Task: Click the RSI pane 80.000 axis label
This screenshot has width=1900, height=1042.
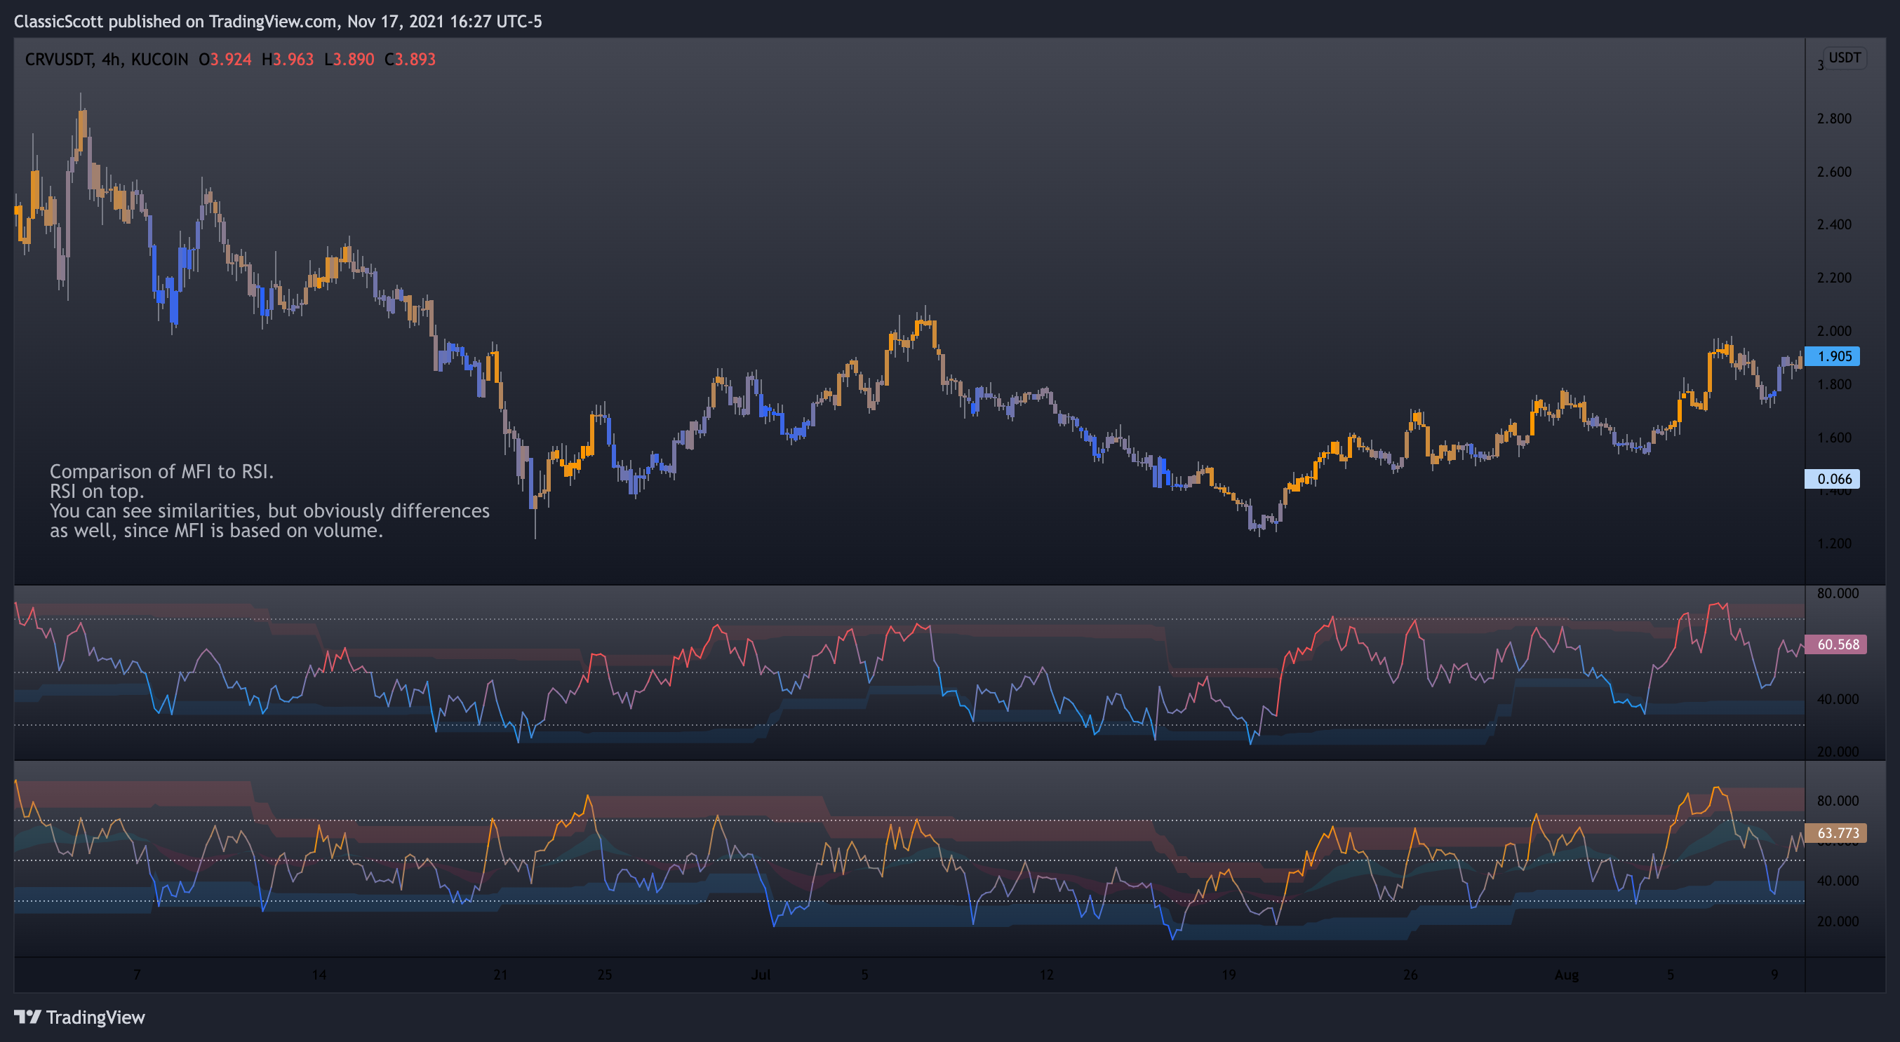Action: (x=1838, y=593)
